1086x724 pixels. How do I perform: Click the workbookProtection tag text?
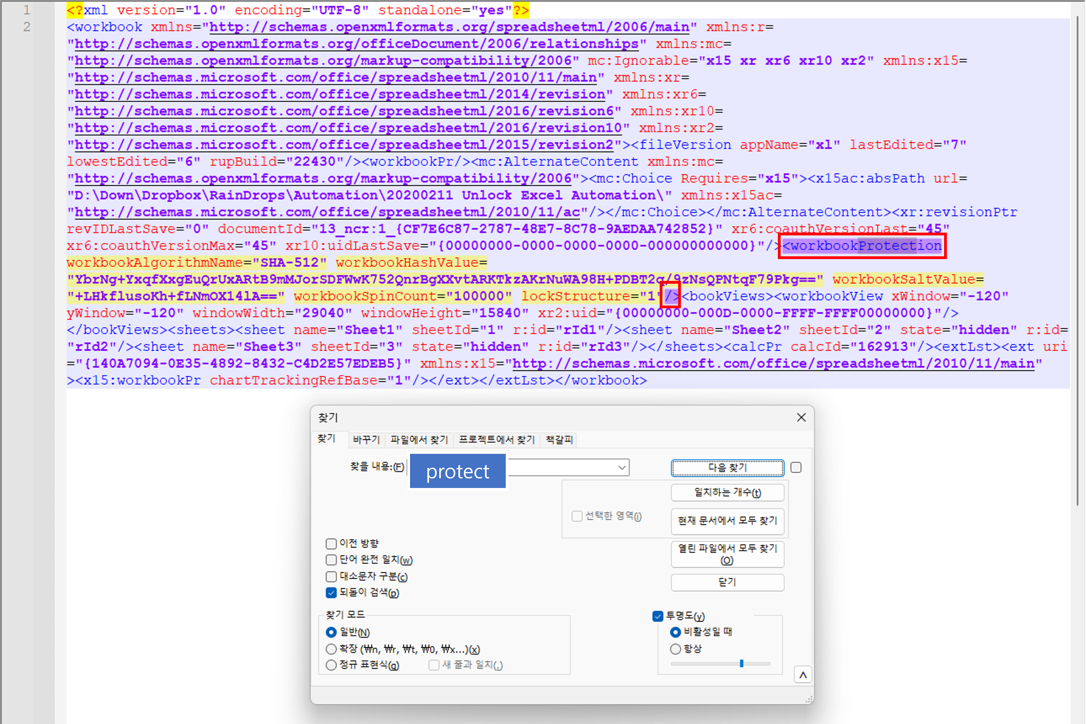coord(863,246)
